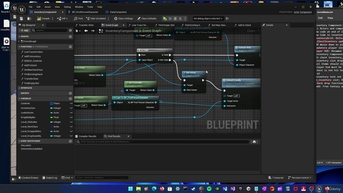Navigate forward in graph history
This screenshot has height=193, width=343.
pyautogui.click(x=93, y=31)
